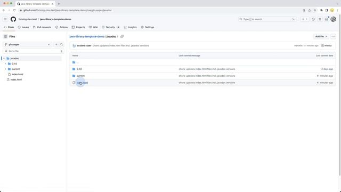Open the java-library-template-demo repository header link
The image size is (341, 192).
pyautogui.click(x=55, y=19)
